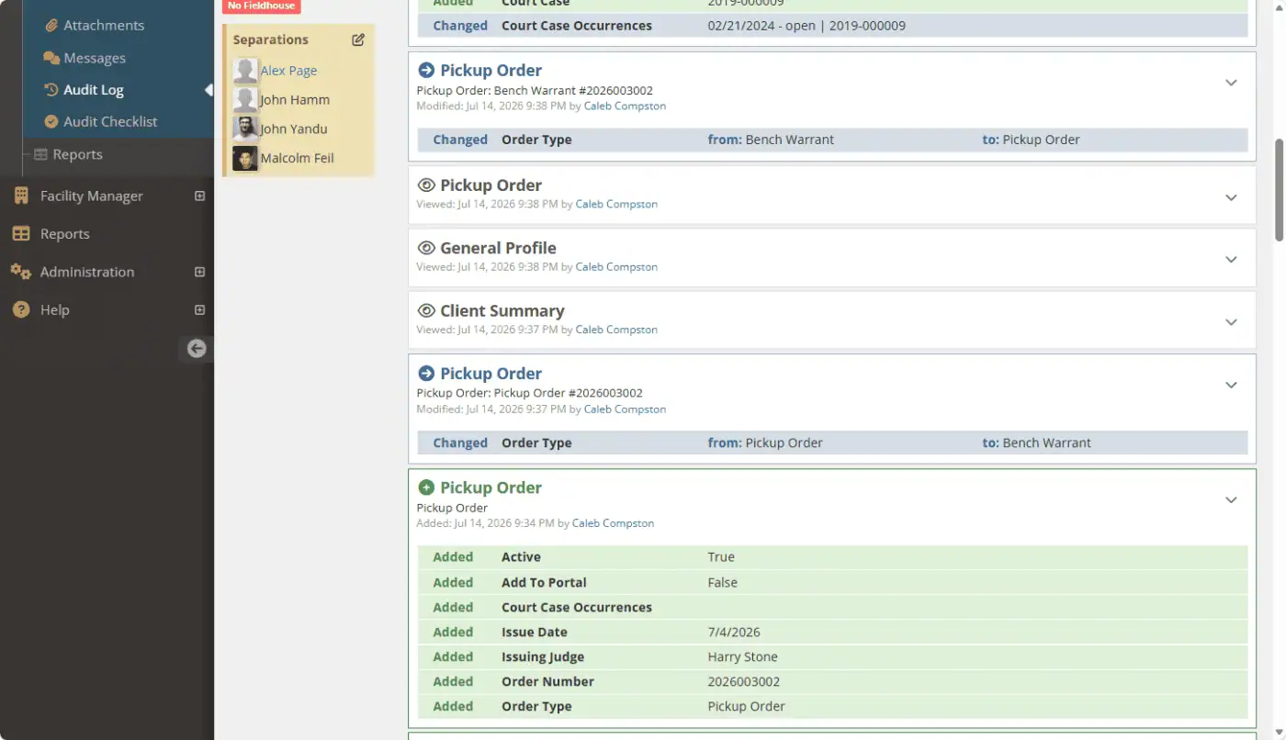This screenshot has height=740, width=1286.
Task: Collapse the Pickup Order #2026003002 entry chevron
Action: point(1232,386)
